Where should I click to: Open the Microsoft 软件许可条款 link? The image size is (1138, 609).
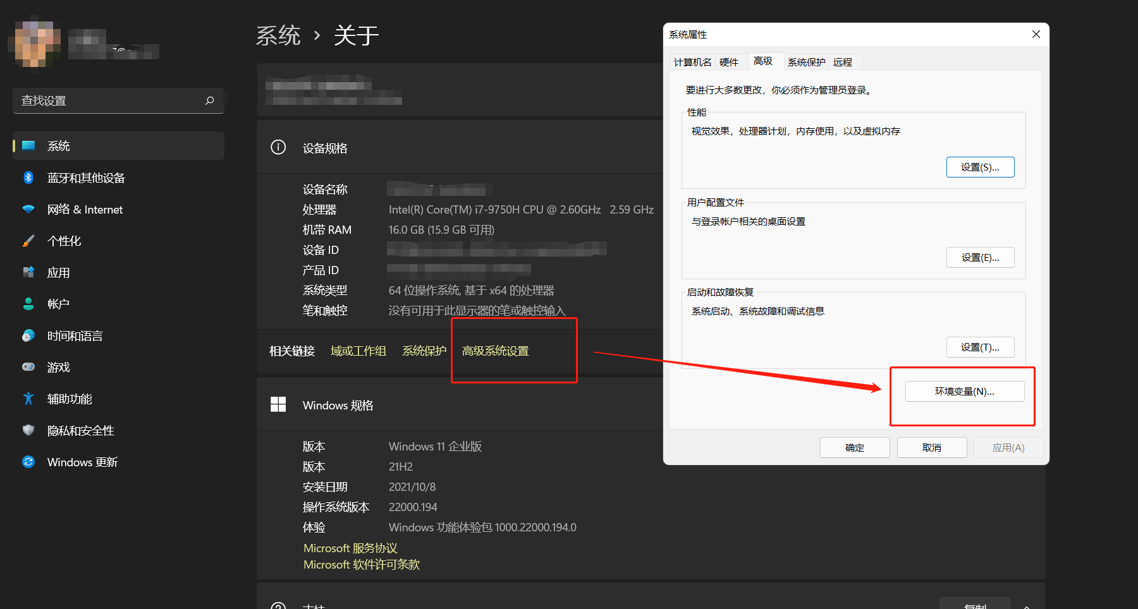pyautogui.click(x=362, y=564)
